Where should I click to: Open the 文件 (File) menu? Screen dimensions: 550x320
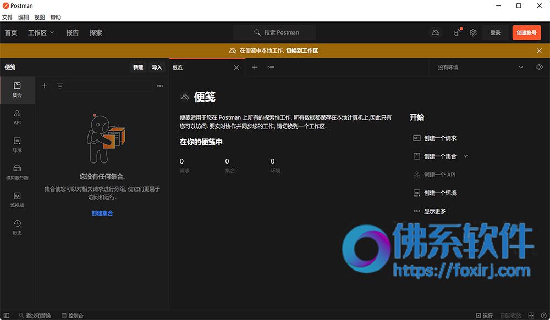tap(7, 17)
